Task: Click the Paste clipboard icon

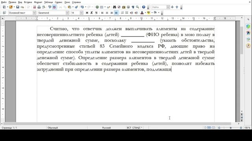Action: pos(69,7)
